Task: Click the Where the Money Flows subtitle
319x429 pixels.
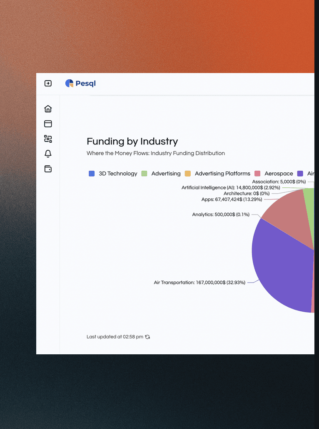Action: coord(156,153)
